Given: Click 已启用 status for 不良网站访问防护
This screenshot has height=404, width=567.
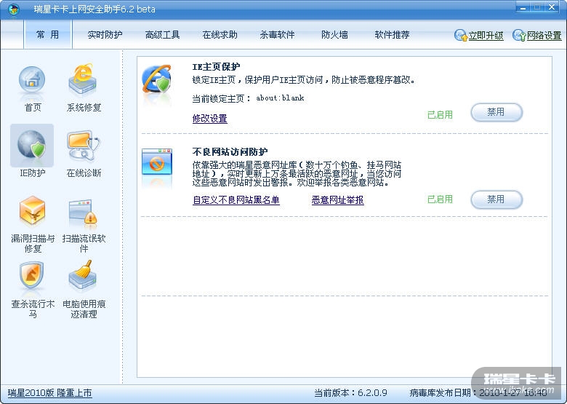Looking at the screenshot, I should pos(440,199).
